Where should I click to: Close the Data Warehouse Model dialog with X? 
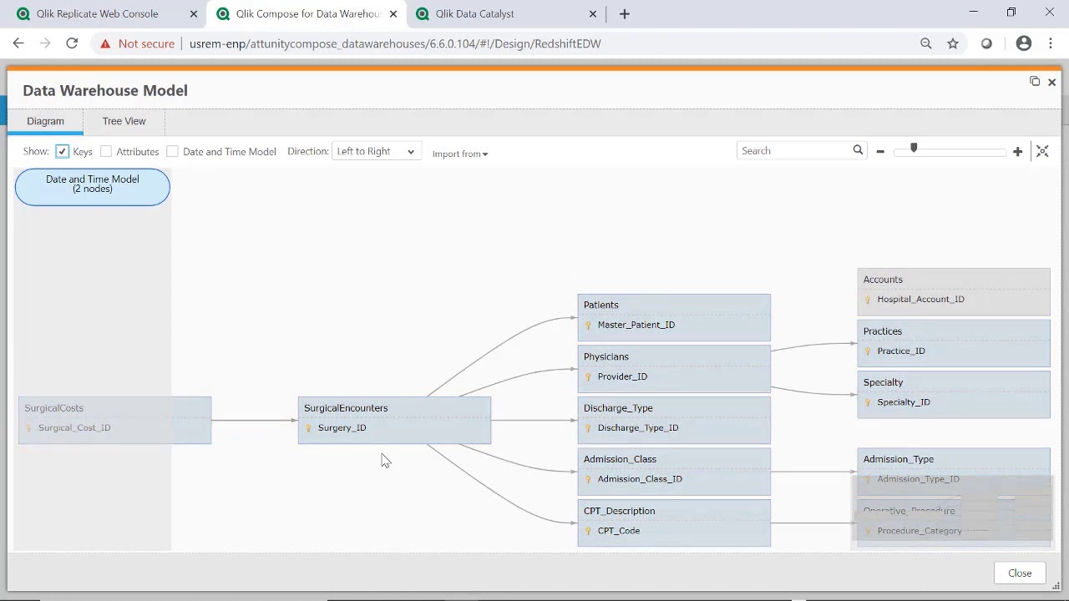[1051, 82]
